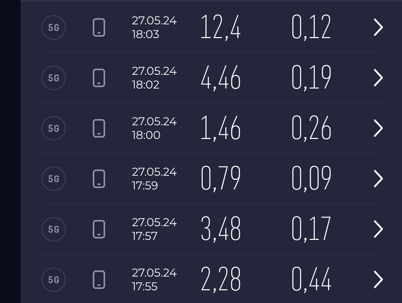Click the 27.05.24 17:57 timestamp
The image size is (402, 303).
tap(154, 229)
